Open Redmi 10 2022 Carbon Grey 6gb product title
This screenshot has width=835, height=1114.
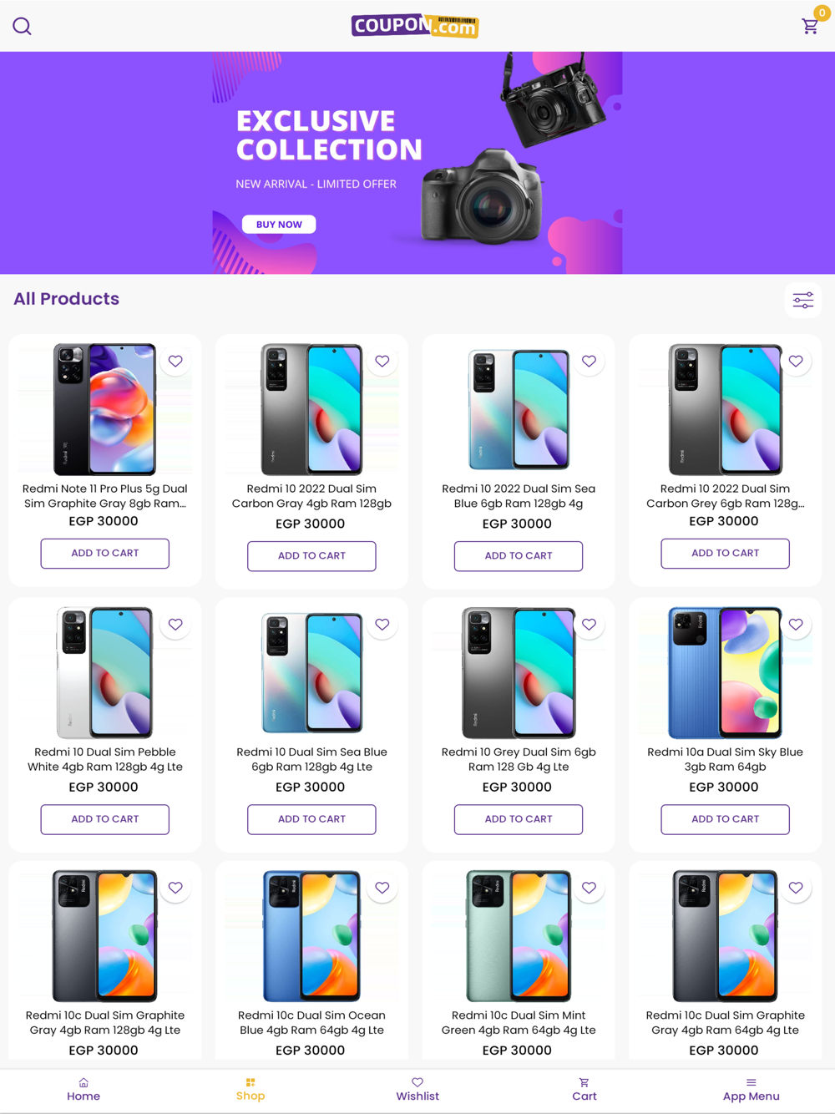[725, 496]
